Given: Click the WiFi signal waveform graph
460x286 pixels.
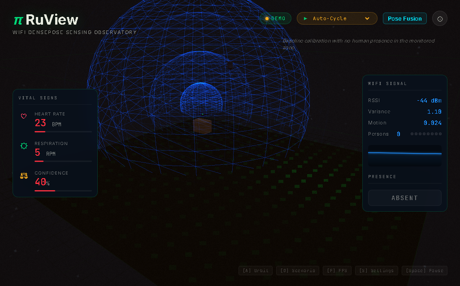Looking at the screenshot, I should tap(404, 155).
